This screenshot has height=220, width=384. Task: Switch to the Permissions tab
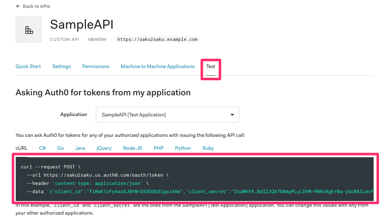click(96, 67)
